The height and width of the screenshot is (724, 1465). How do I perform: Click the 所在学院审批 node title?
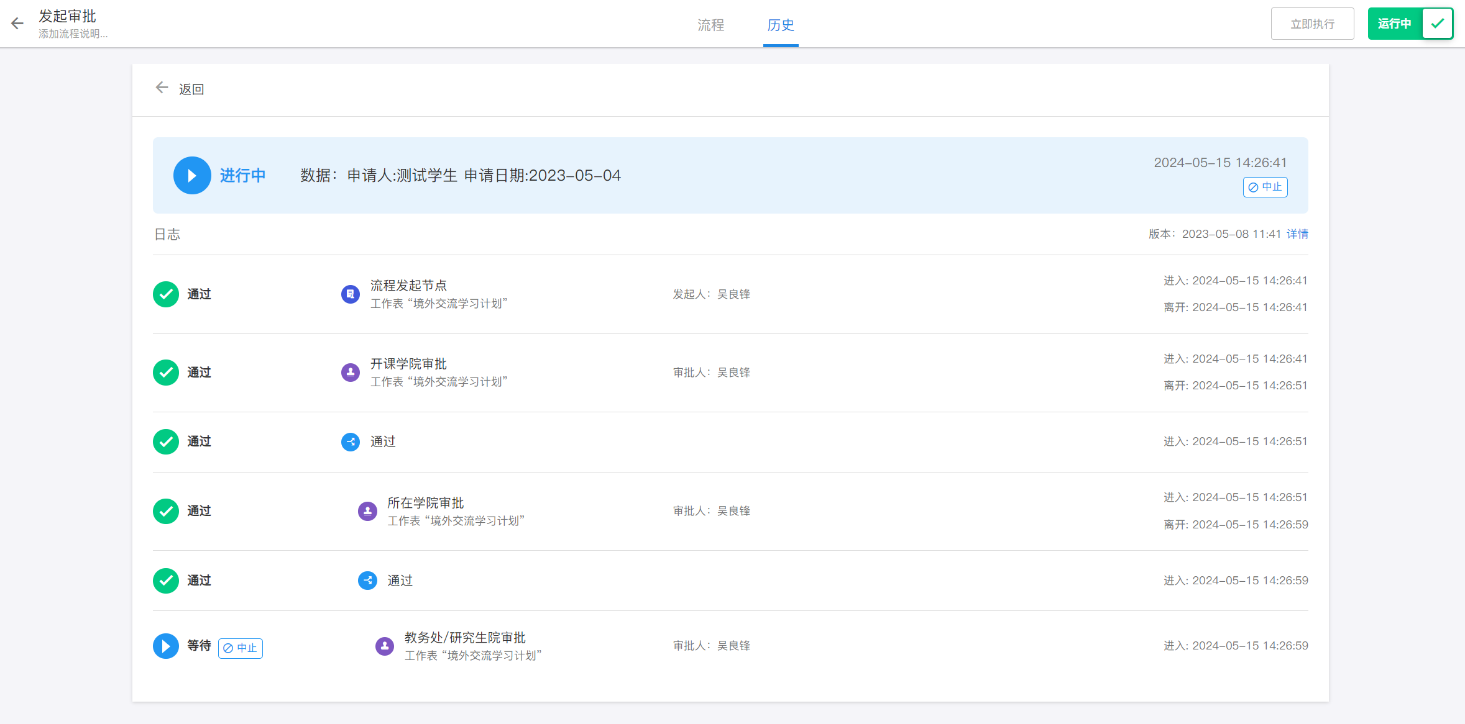tap(426, 502)
